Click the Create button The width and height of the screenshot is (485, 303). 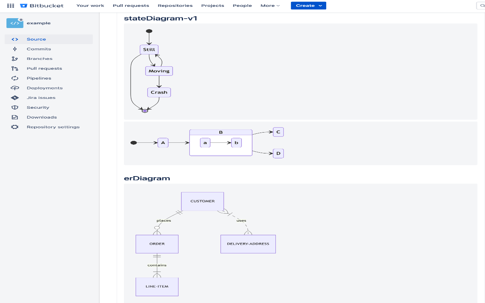point(305,6)
